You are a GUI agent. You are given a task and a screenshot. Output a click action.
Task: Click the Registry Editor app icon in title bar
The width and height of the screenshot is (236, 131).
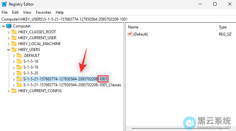pos(5,4)
